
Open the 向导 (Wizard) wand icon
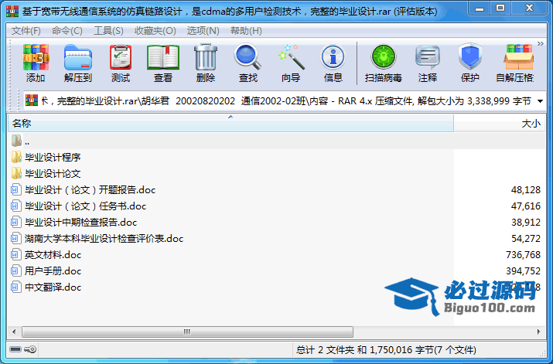click(x=290, y=63)
